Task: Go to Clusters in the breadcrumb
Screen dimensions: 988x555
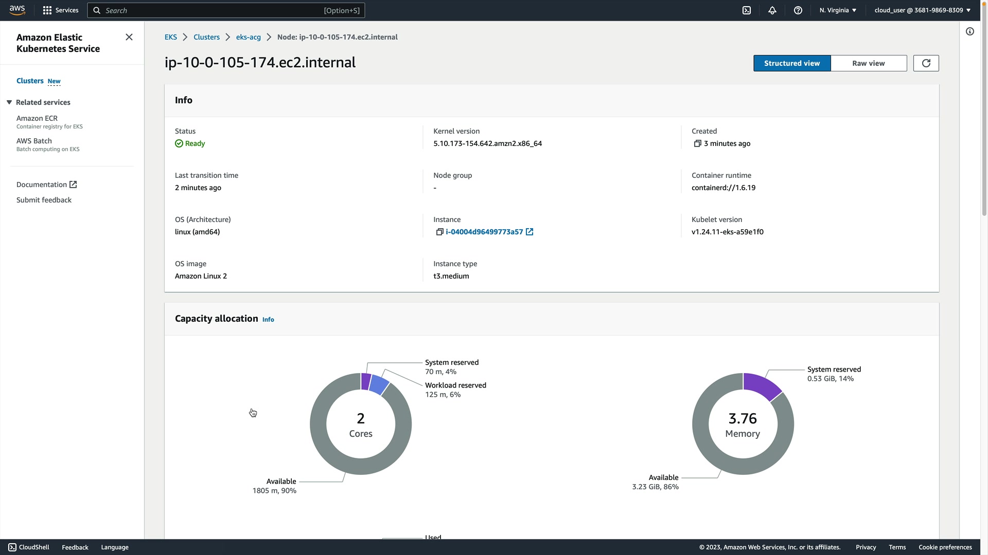Action: coord(206,37)
